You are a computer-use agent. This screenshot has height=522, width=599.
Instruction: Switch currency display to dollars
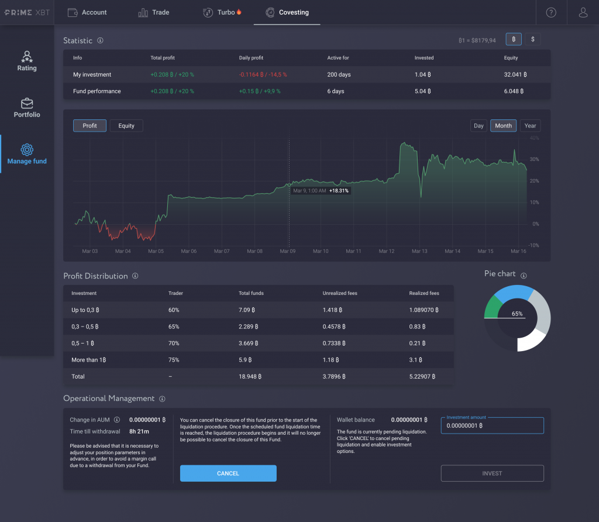(x=532, y=39)
